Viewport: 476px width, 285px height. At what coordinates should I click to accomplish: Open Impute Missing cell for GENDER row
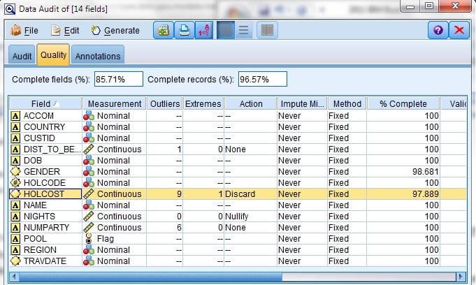pos(301,172)
